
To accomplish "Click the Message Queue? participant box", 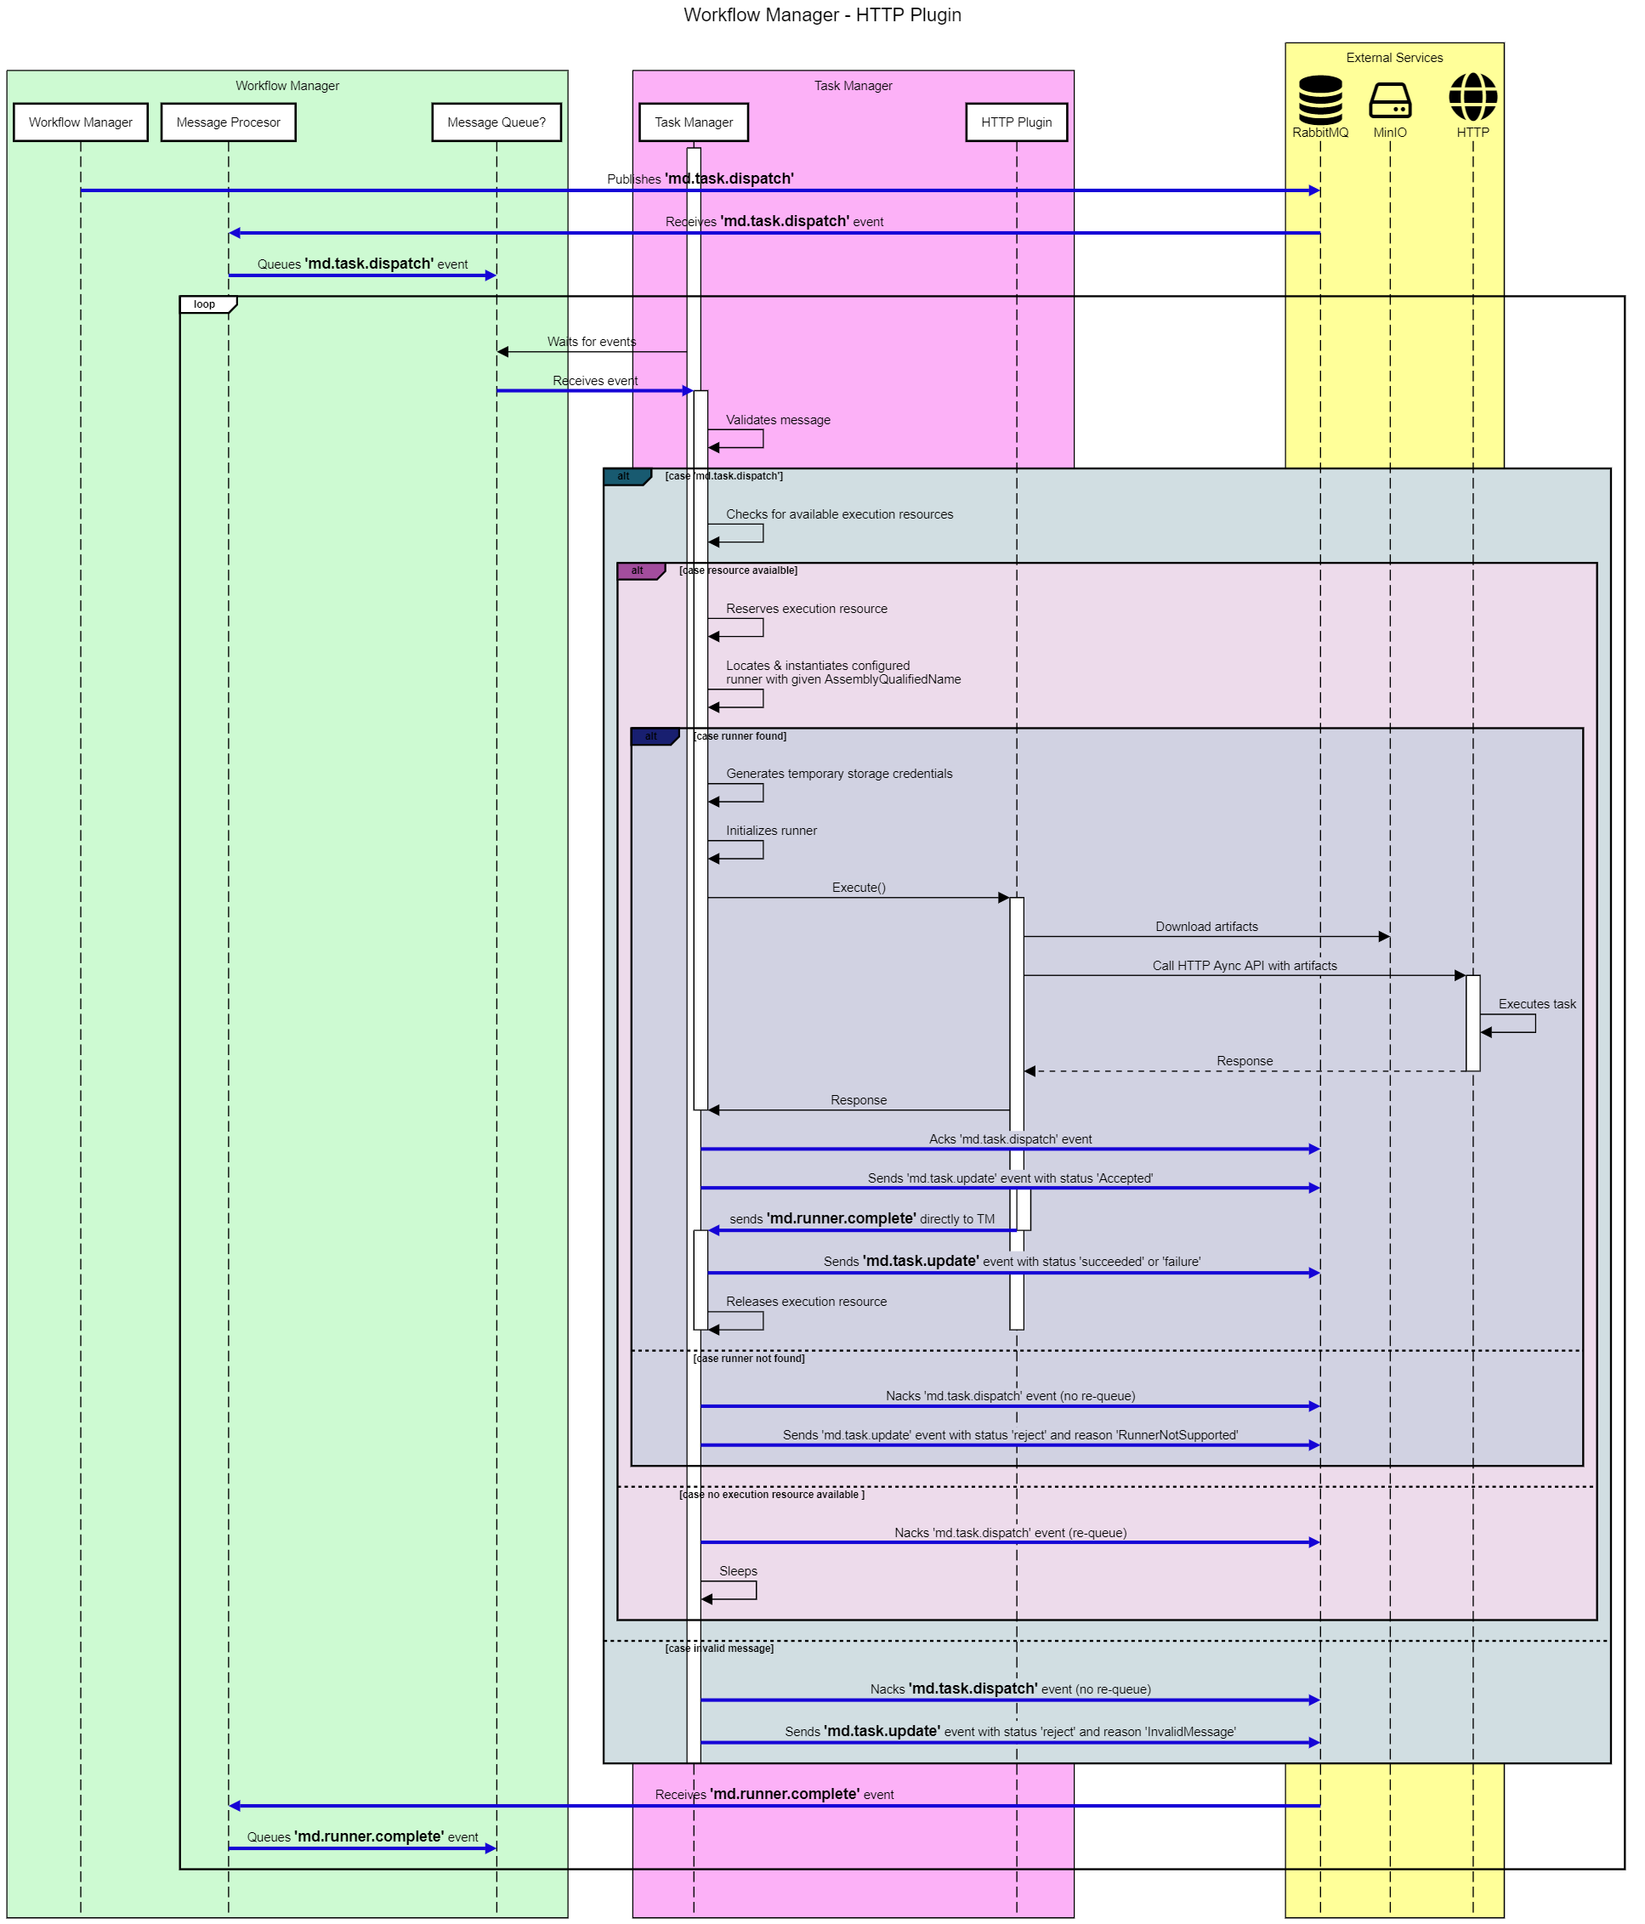I will pos(496,122).
